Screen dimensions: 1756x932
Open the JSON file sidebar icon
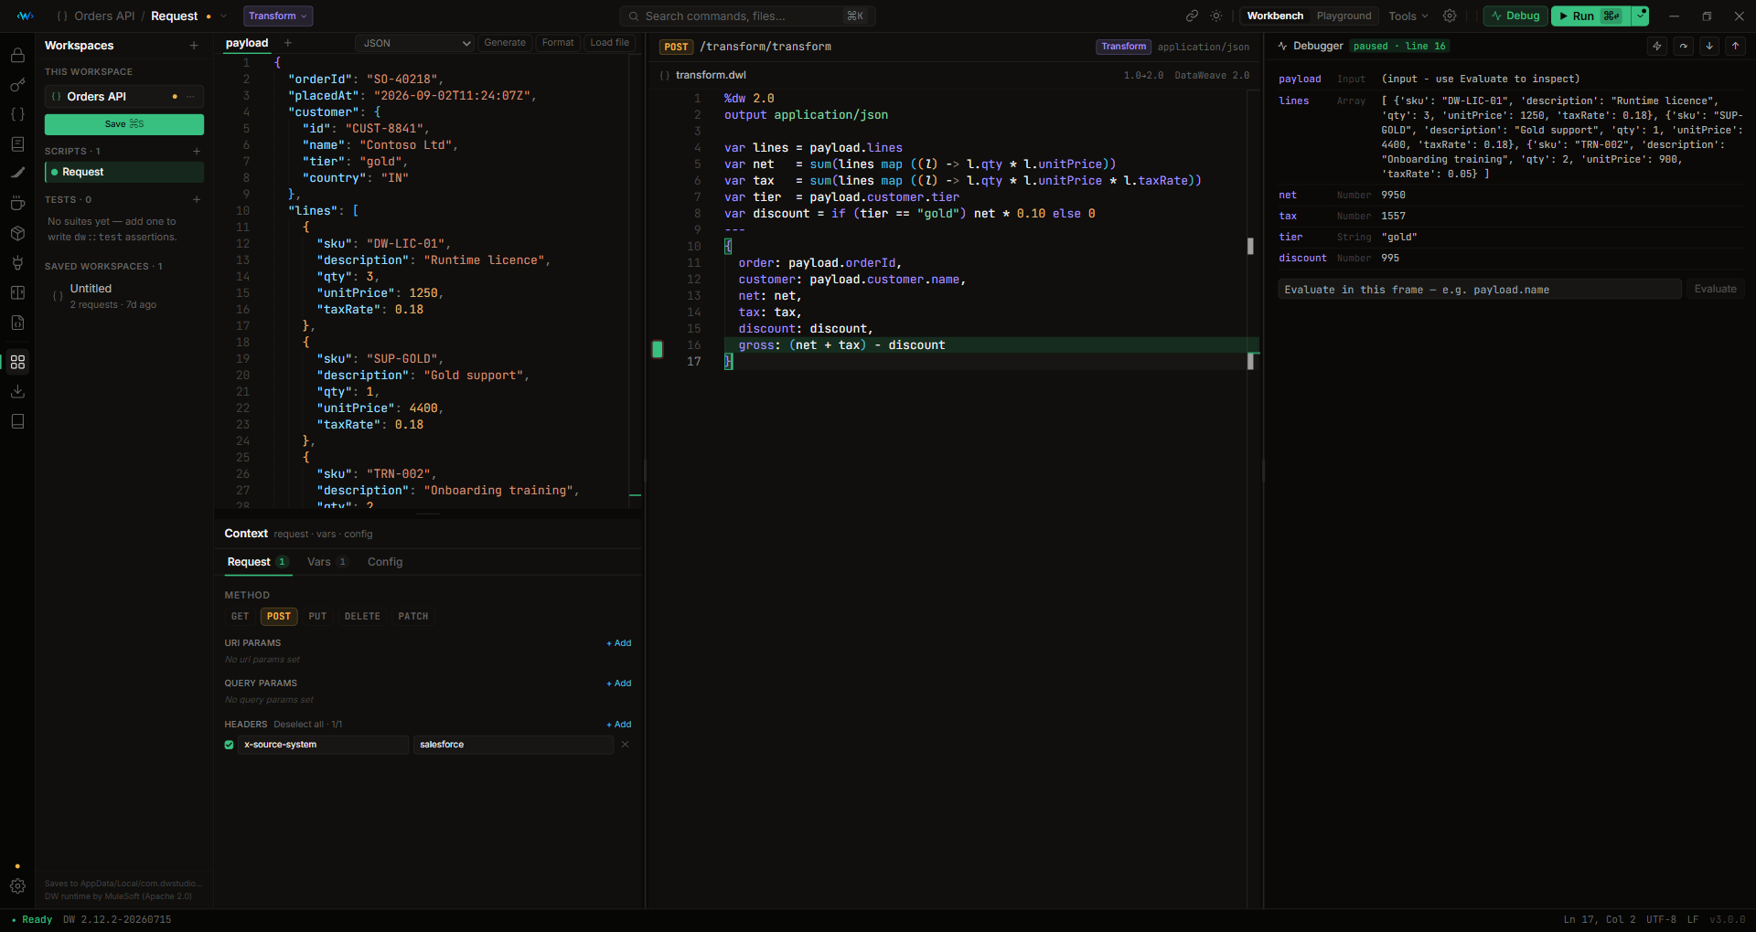pos(17,323)
